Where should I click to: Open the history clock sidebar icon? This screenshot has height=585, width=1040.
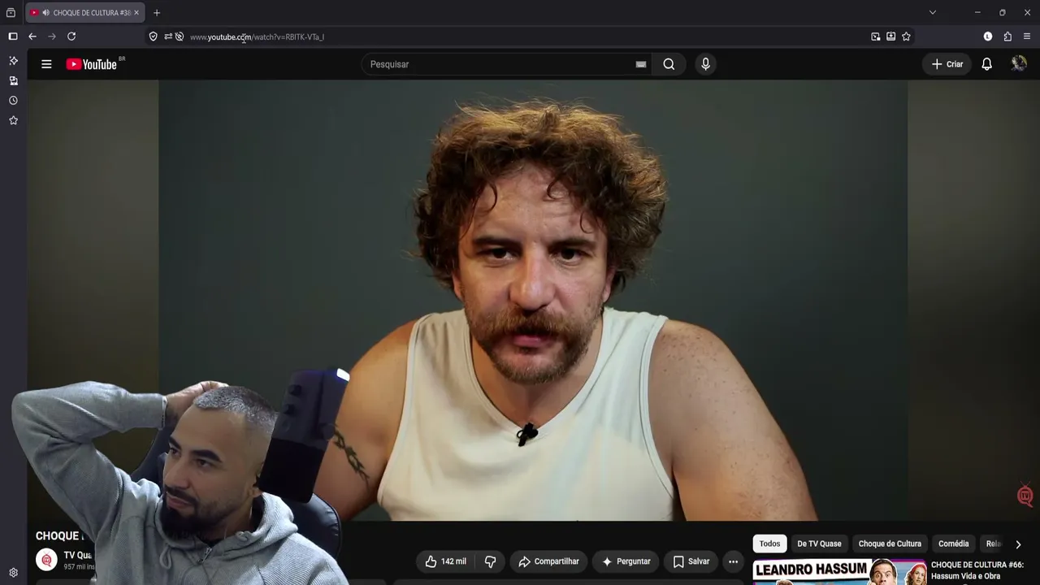(13, 101)
